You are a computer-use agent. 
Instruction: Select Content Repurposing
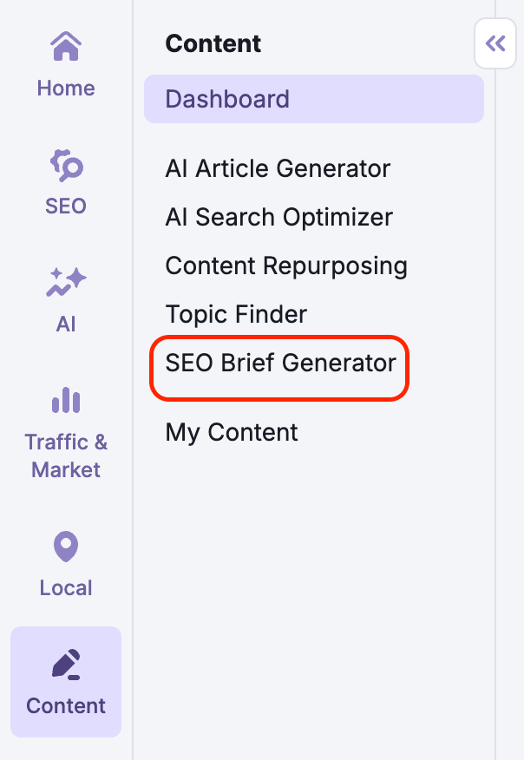pos(286,265)
